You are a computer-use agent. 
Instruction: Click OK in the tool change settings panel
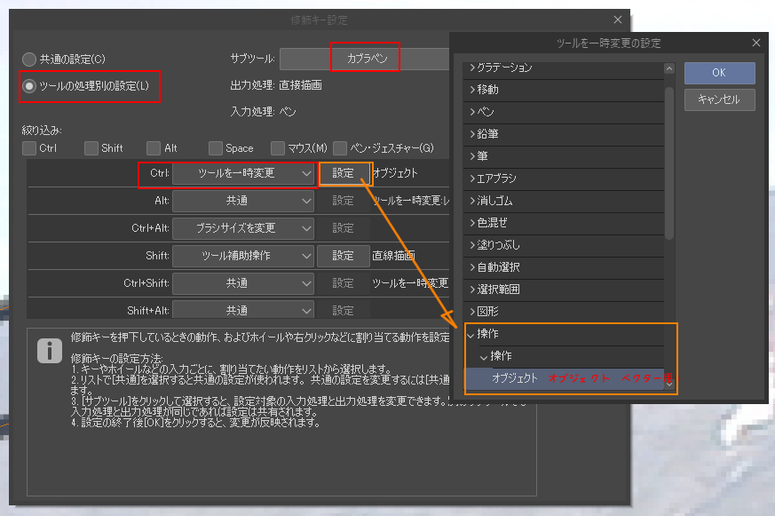[x=720, y=73]
